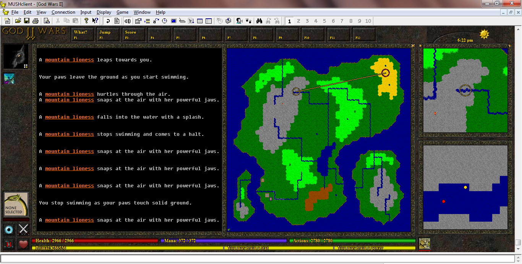Open the View menu
This screenshot has height=264, width=522.
coord(41,12)
